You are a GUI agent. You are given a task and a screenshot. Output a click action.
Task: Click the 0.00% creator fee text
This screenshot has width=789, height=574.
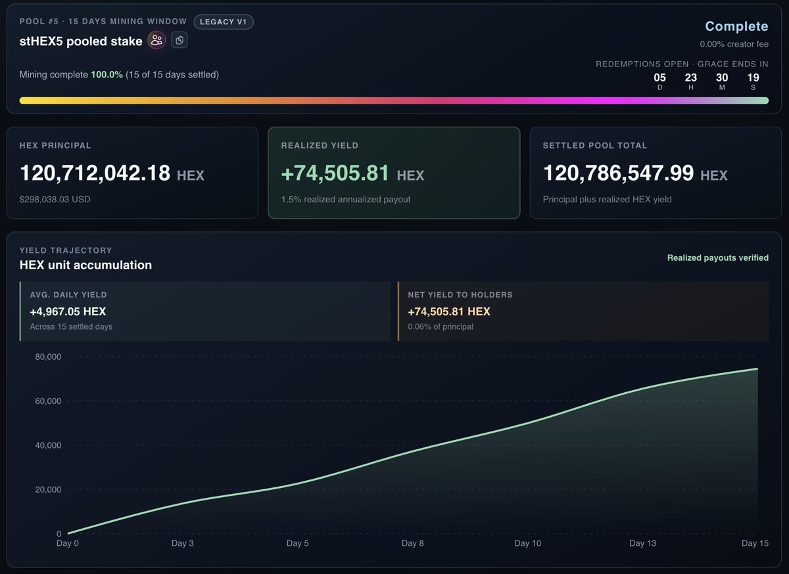pyautogui.click(x=734, y=45)
